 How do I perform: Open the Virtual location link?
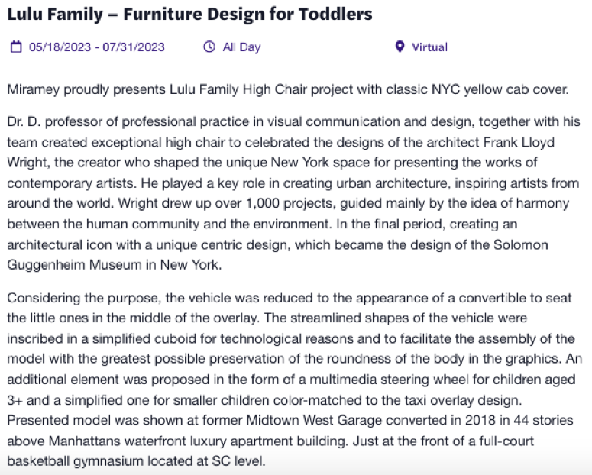tap(429, 47)
